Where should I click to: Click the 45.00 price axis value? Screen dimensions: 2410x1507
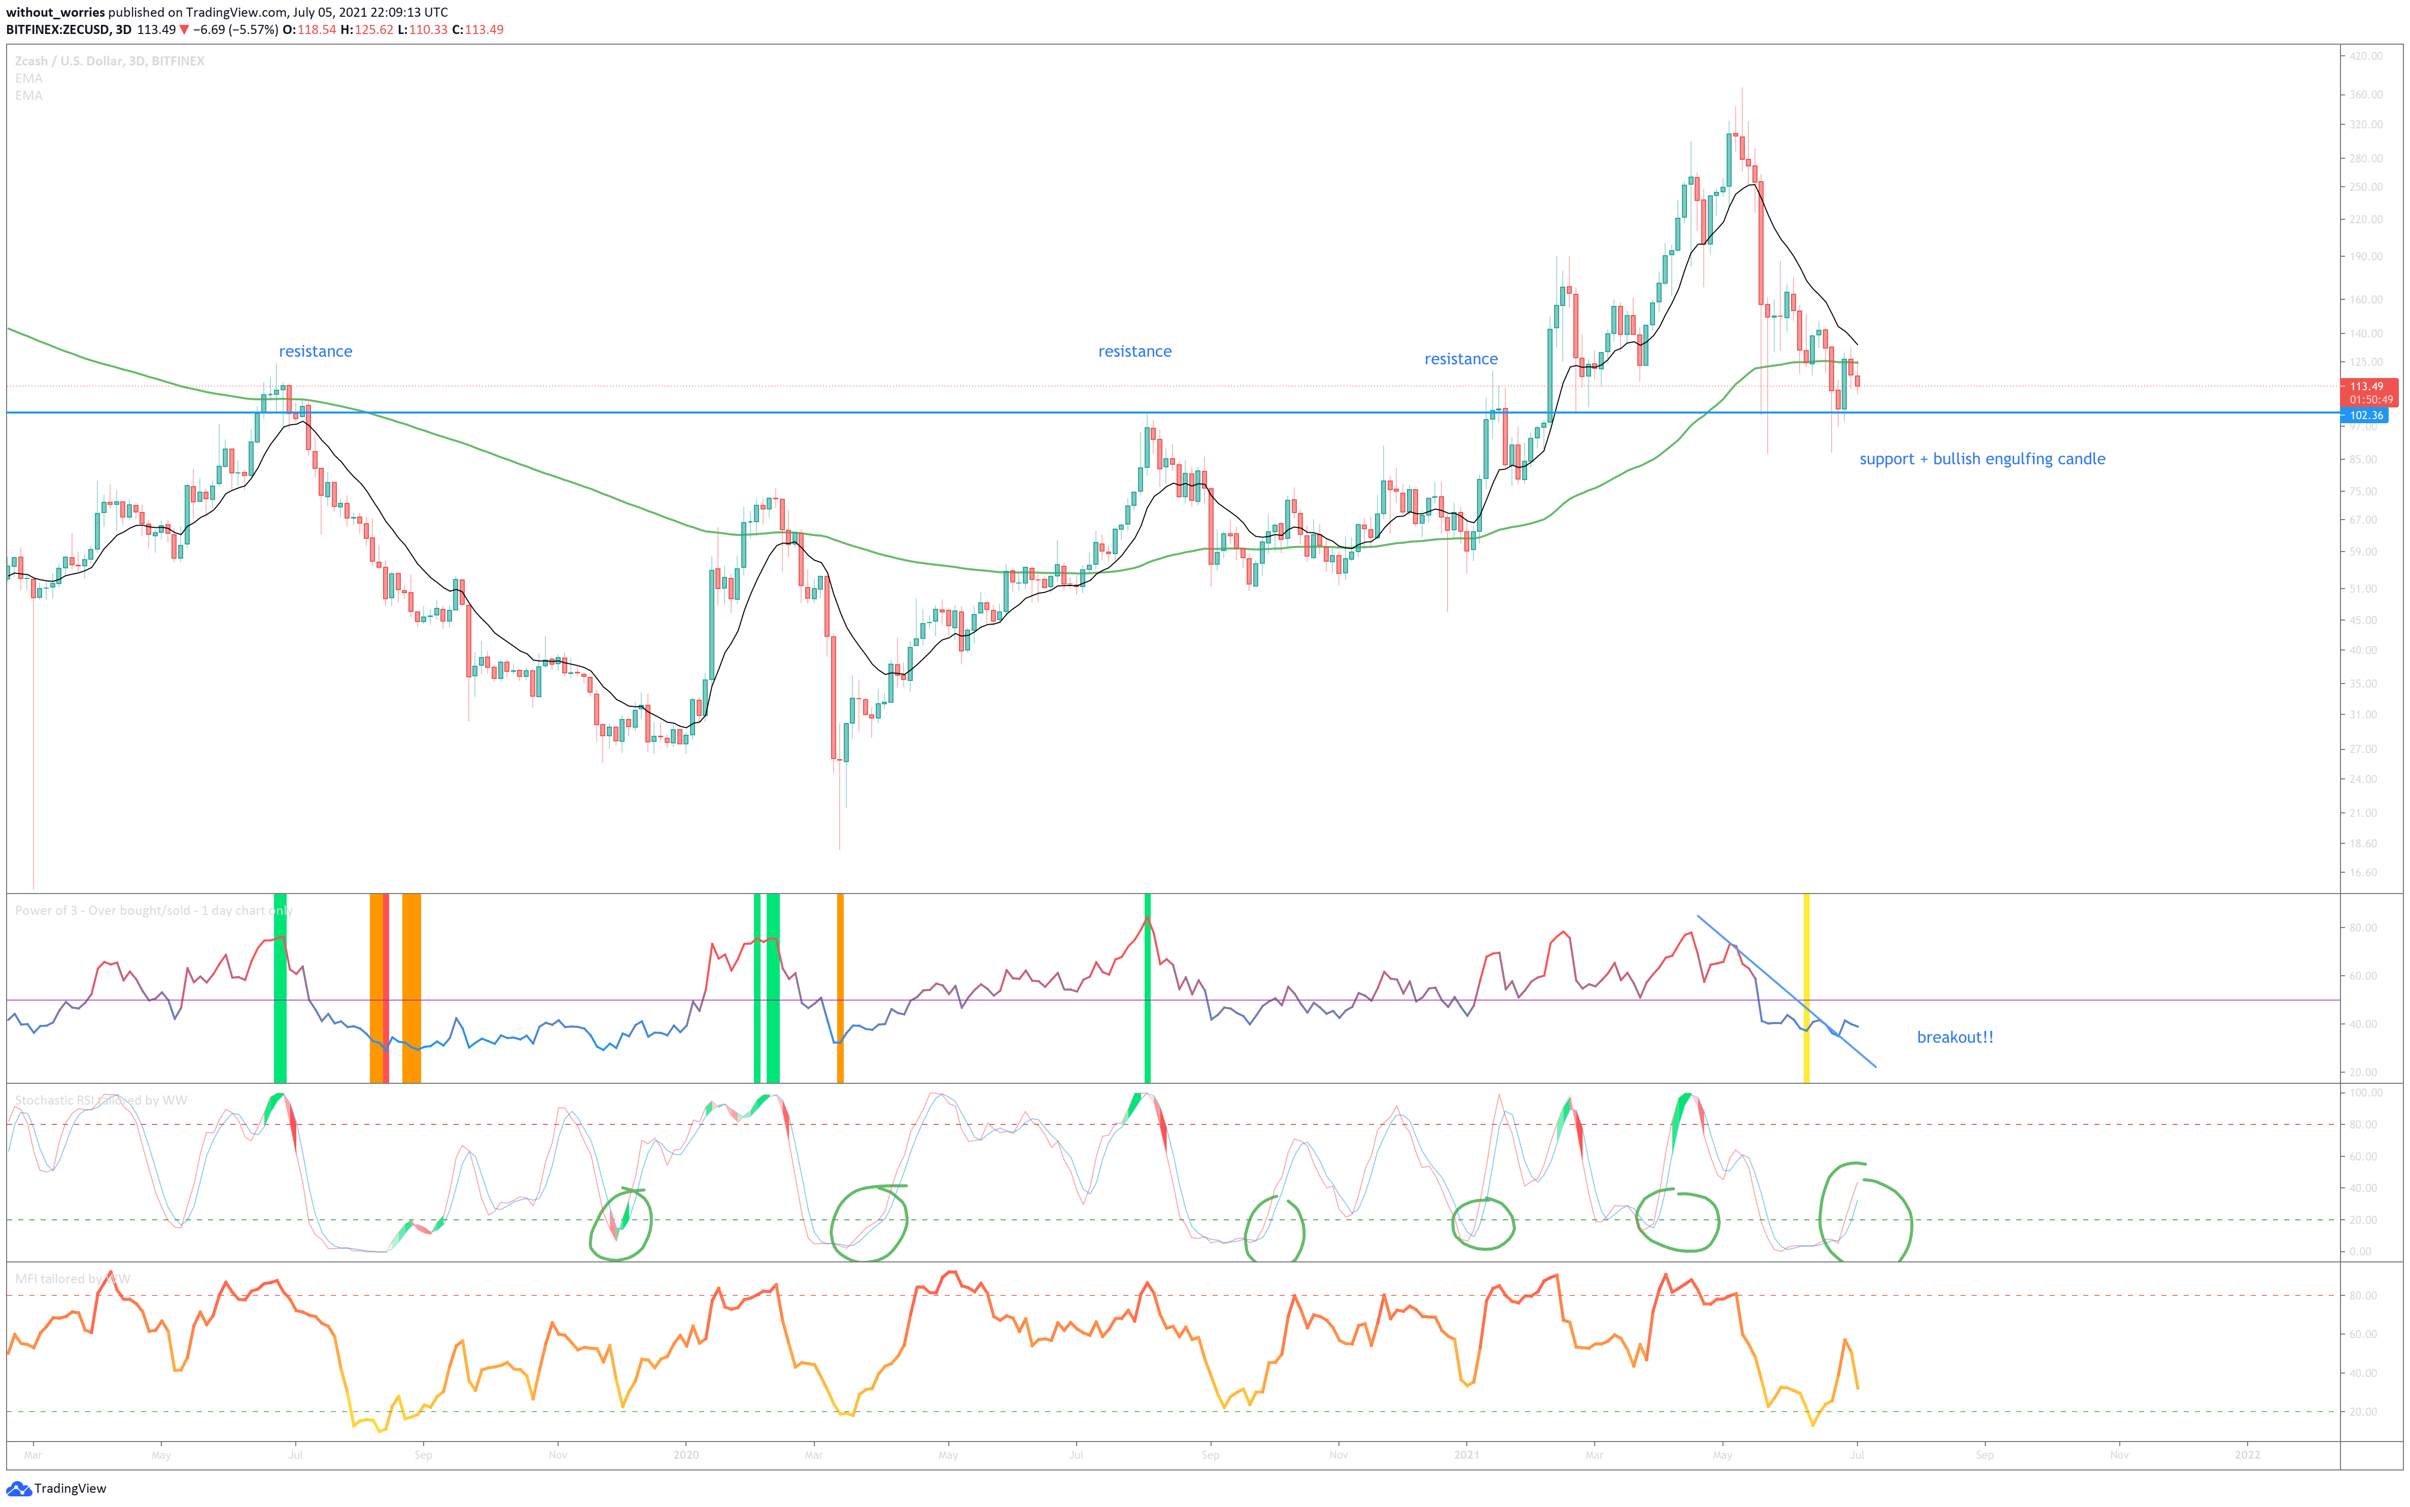[x=2362, y=620]
